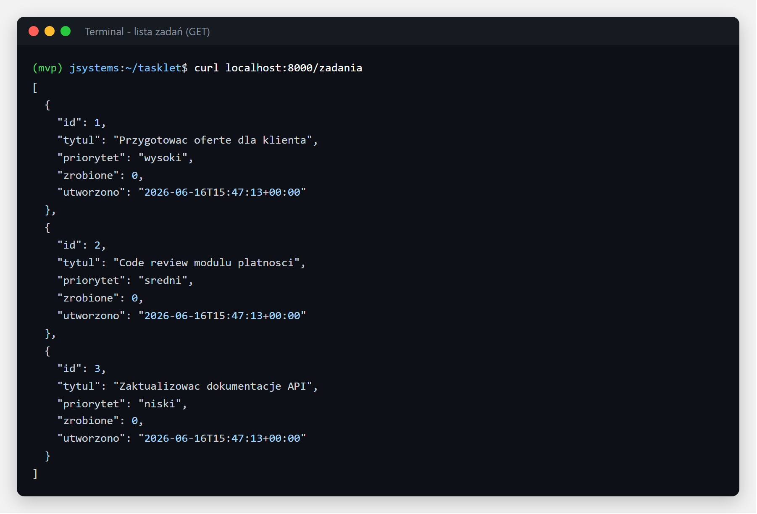This screenshot has width=757, height=514.
Task: Click the priority value "wysoki"
Action: [163, 158]
